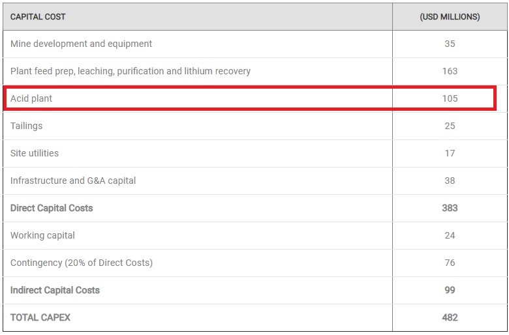This screenshot has width=509, height=335.
Task: Click the CAPITAL COST column header
Action: coord(38,16)
